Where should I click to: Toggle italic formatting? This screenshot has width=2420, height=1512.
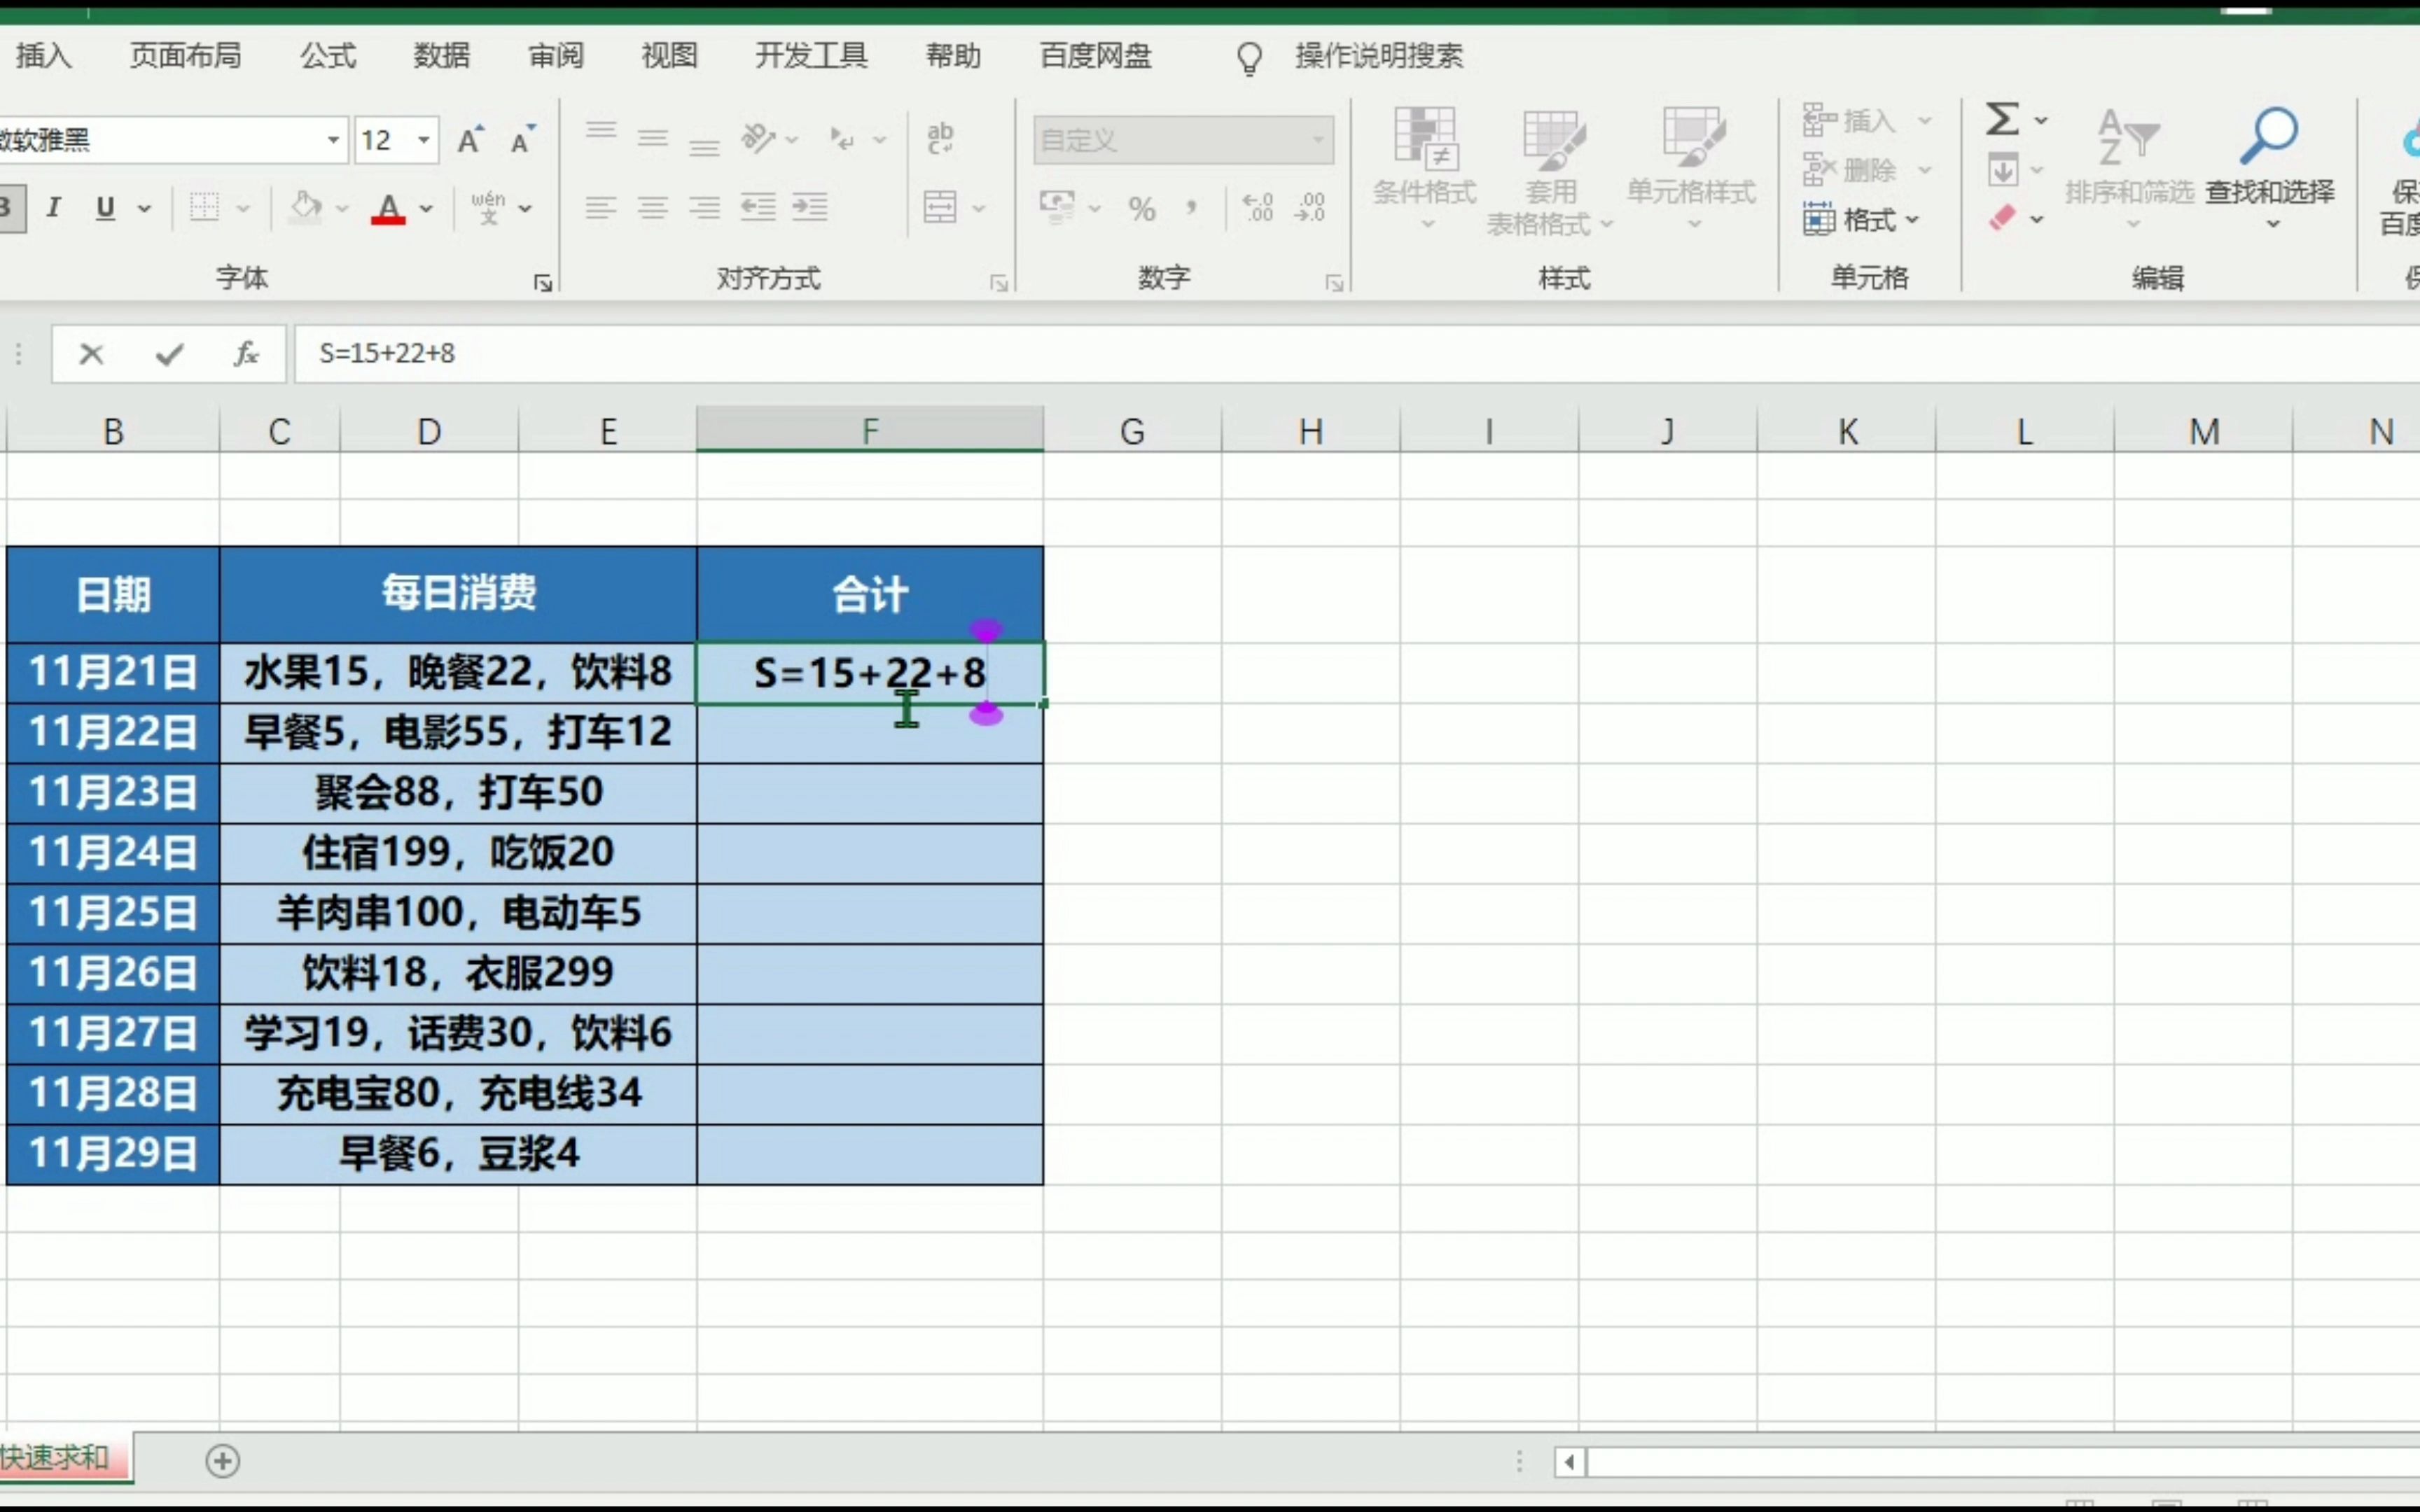pyautogui.click(x=55, y=207)
